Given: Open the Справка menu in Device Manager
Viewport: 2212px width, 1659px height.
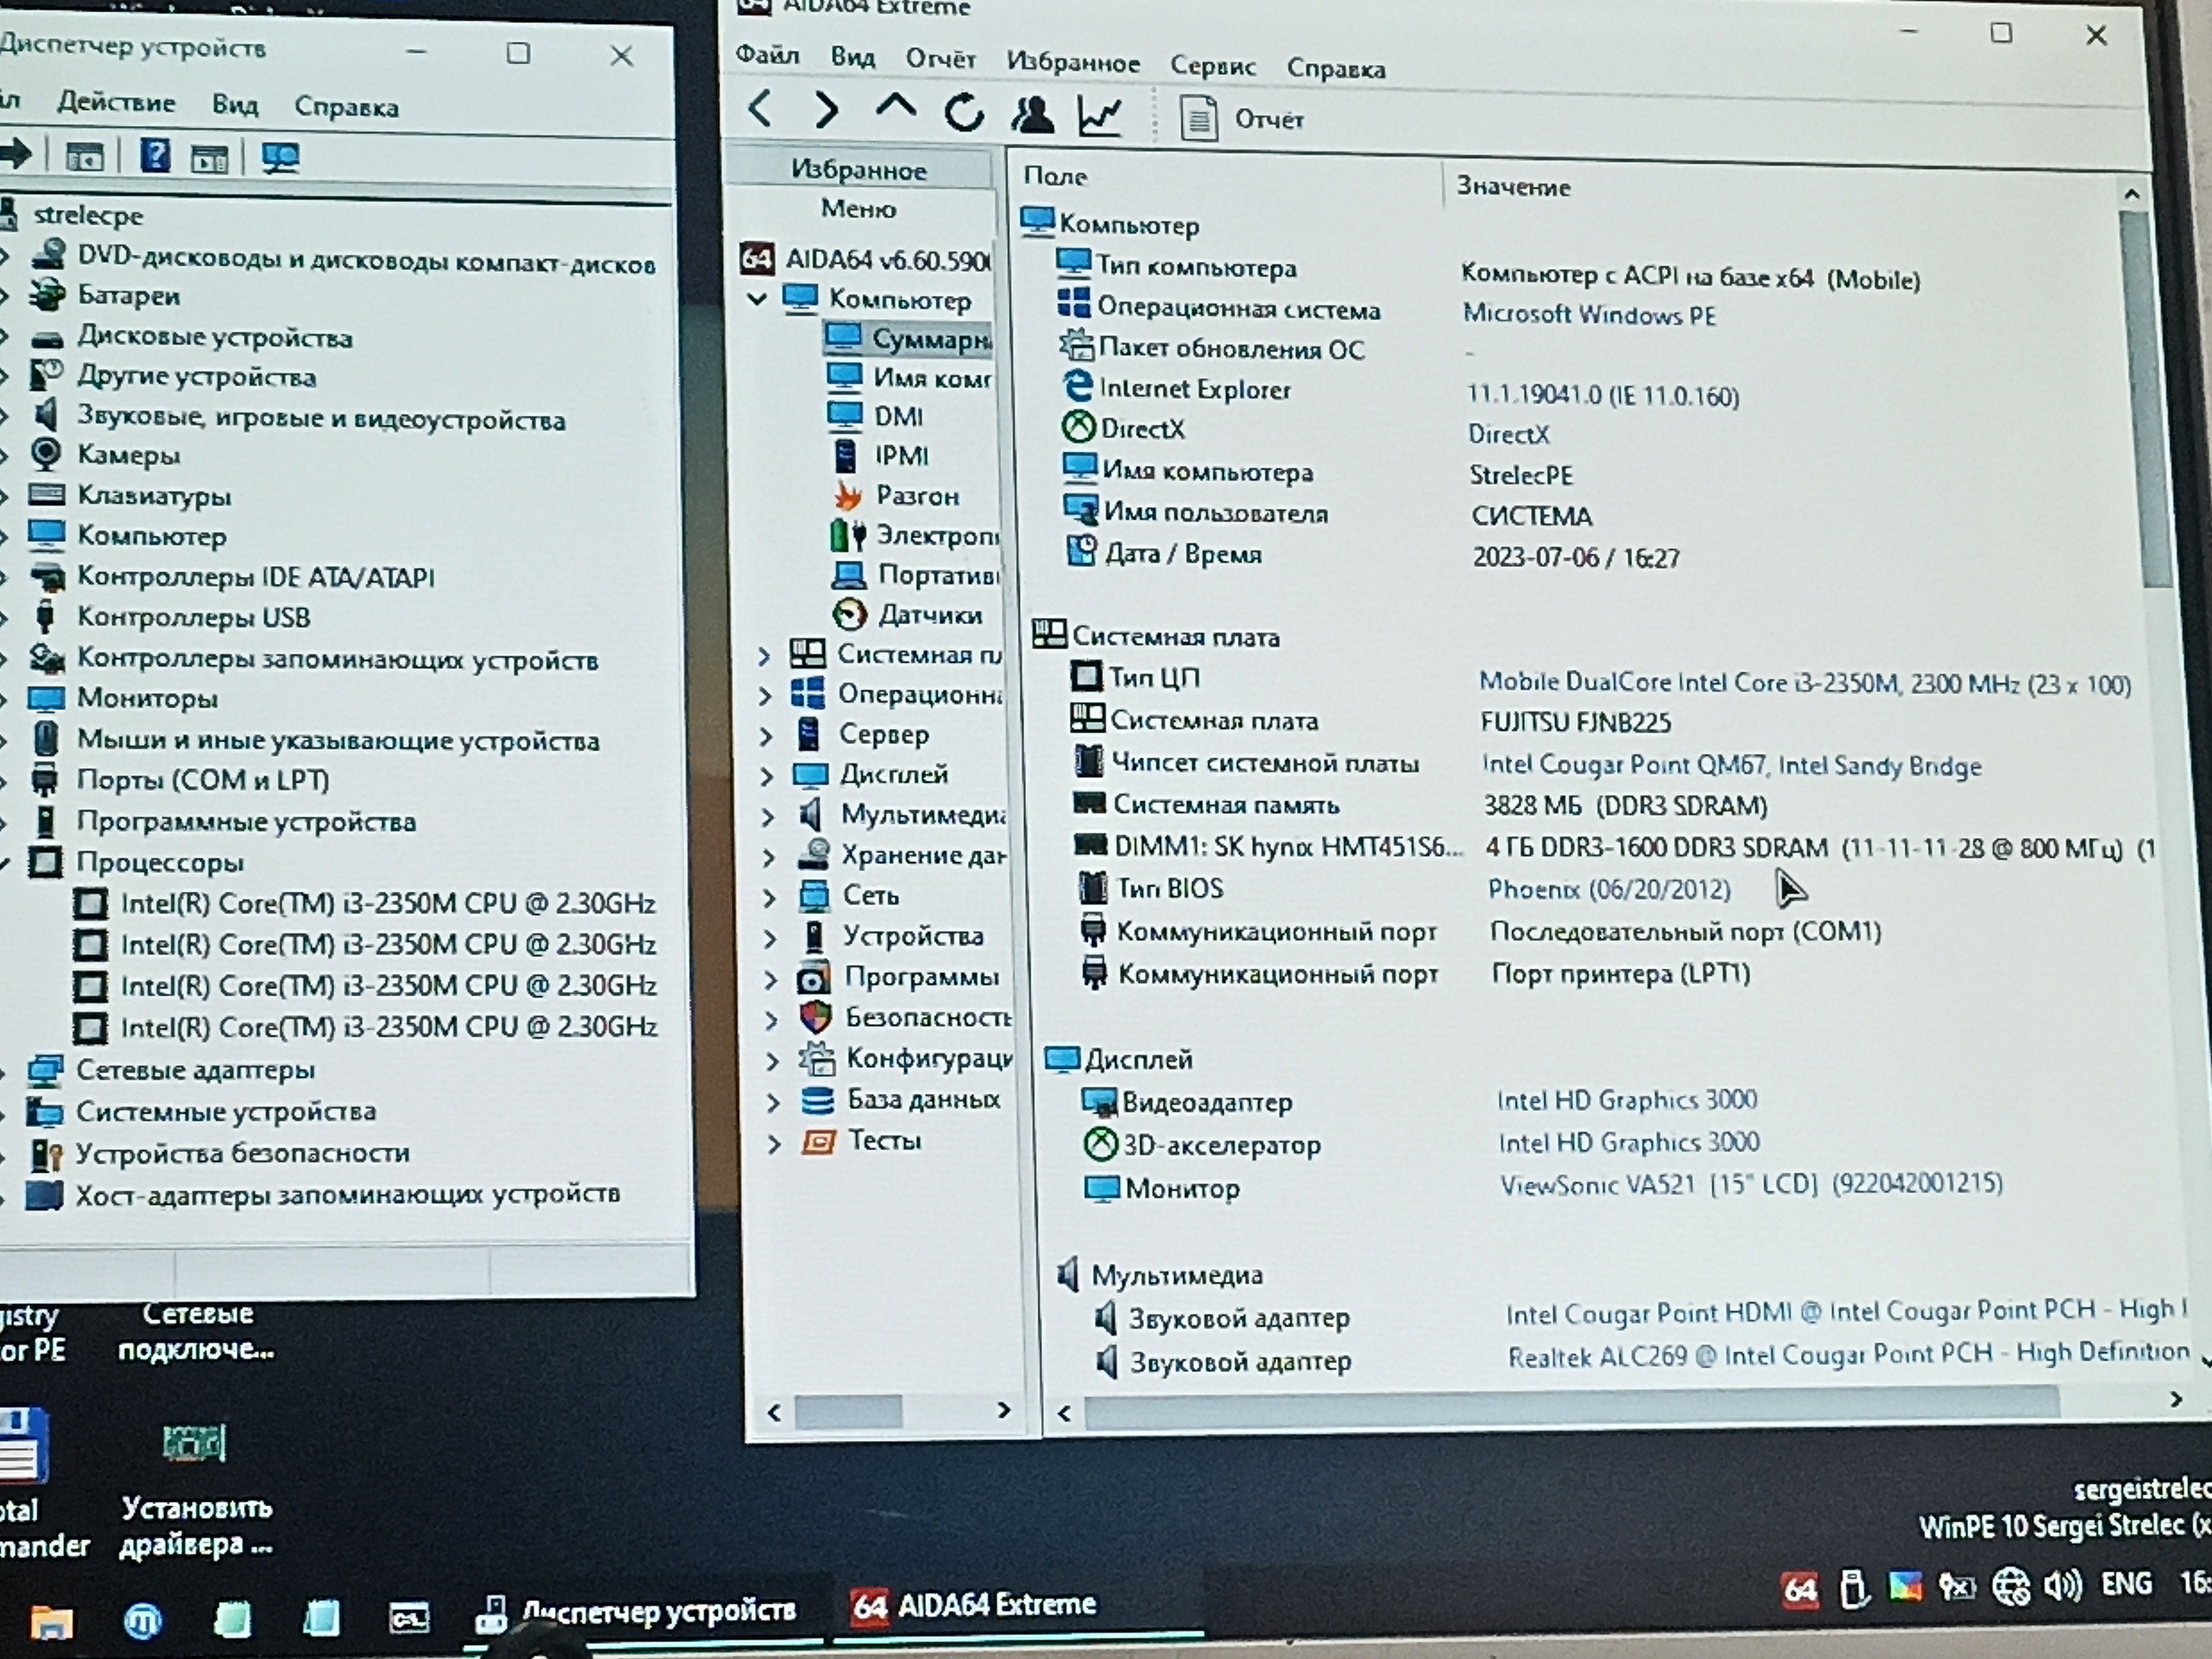Looking at the screenshot, I should [346, 106].
